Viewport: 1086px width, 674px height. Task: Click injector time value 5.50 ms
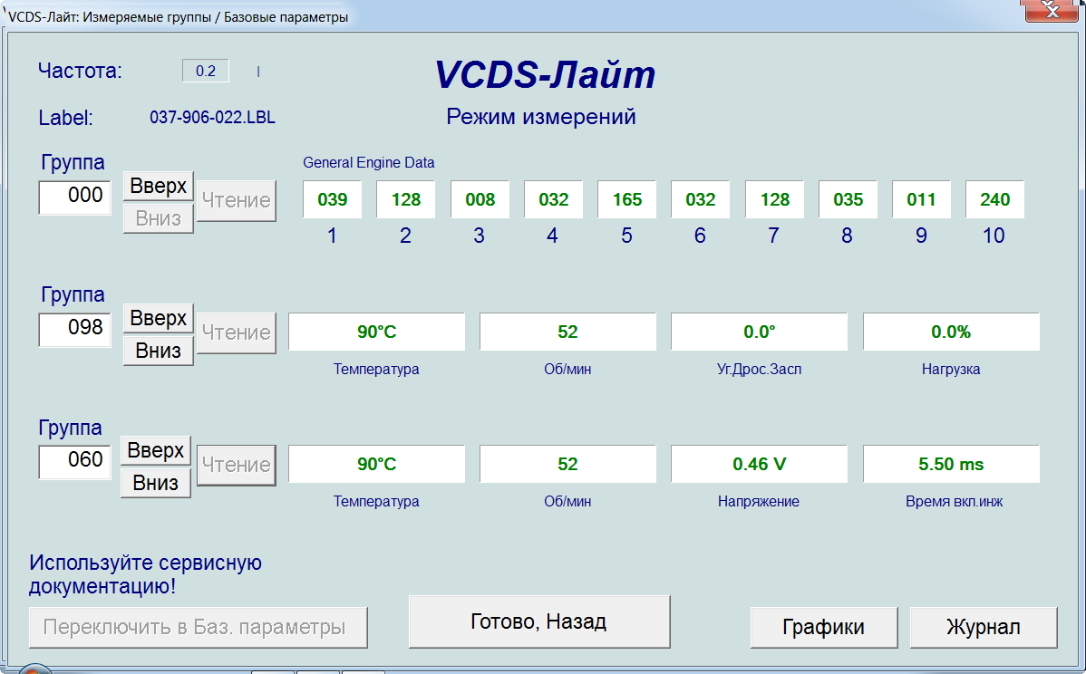click(951, 464)
